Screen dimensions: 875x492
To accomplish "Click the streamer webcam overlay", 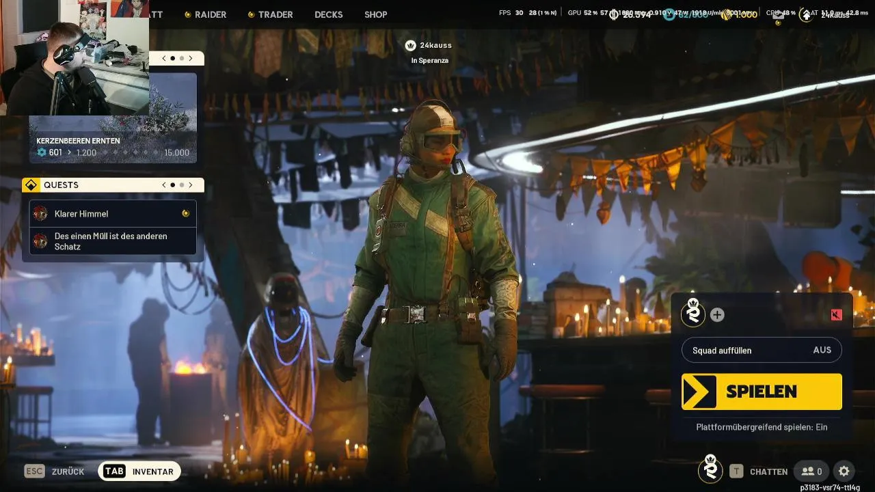I will pyautogui.click(x=74, y=57).
